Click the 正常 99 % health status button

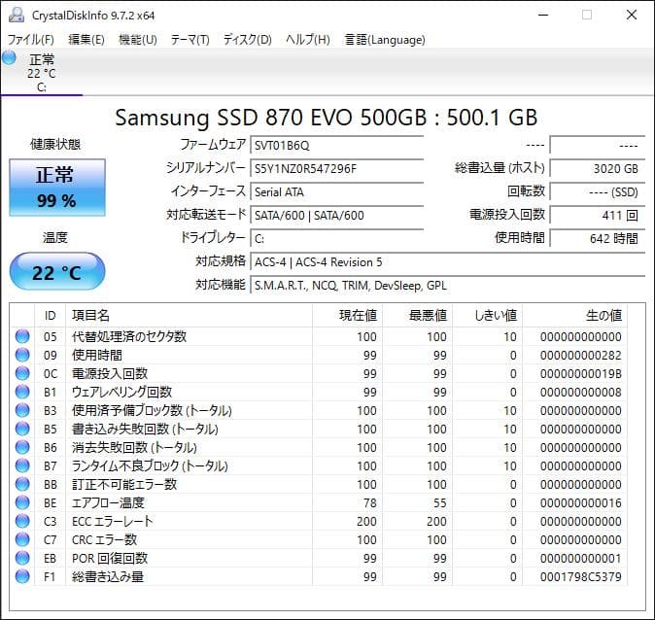tap(57, 188)
